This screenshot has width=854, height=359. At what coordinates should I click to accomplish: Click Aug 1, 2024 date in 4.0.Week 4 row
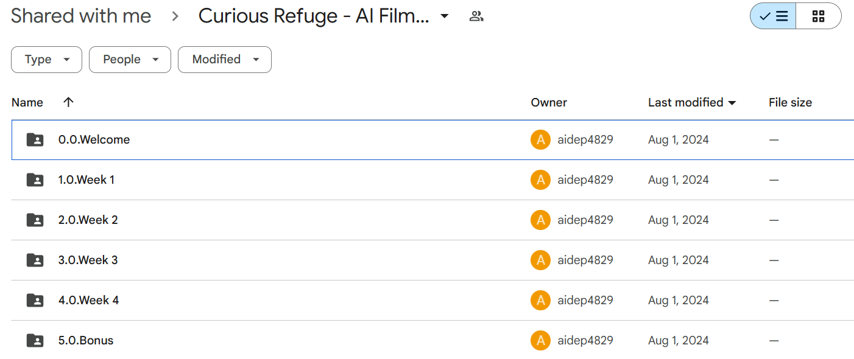click(679, 301)
